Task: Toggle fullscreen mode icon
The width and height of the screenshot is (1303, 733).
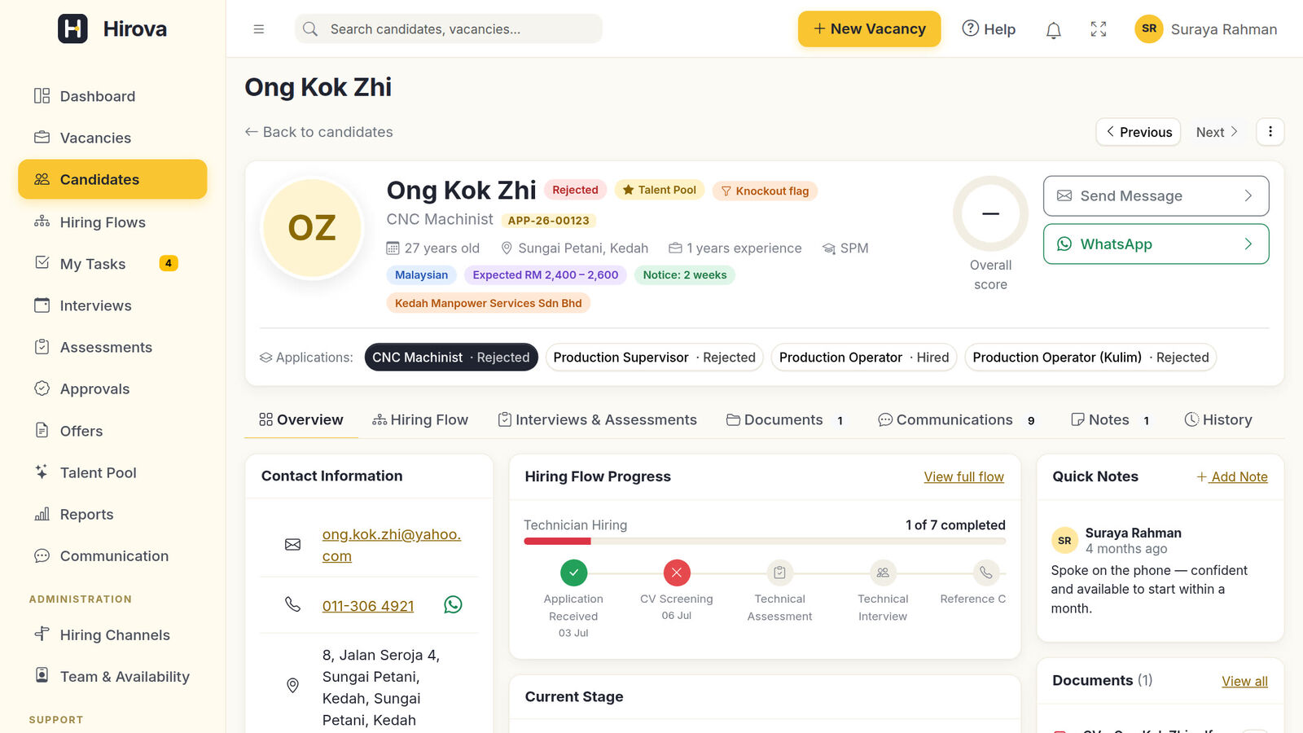Action: [1099, 29]
